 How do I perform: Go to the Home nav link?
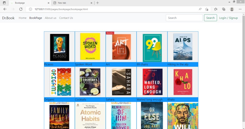(22, 18)
